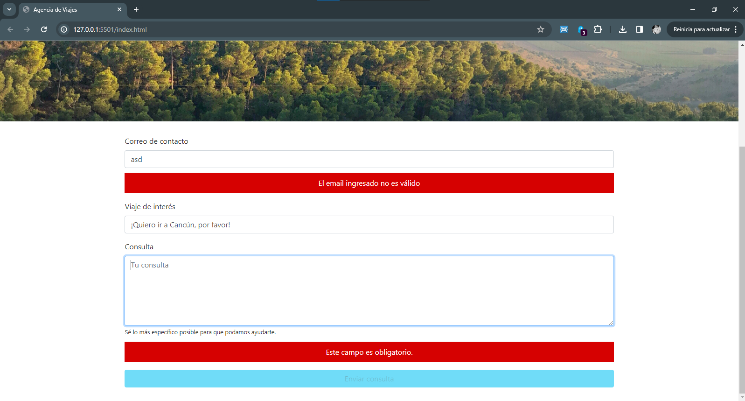
Task: Minimize the browser window
Action: [693, 9]
